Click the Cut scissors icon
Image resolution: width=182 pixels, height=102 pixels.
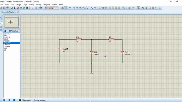(x=100, y=8)
